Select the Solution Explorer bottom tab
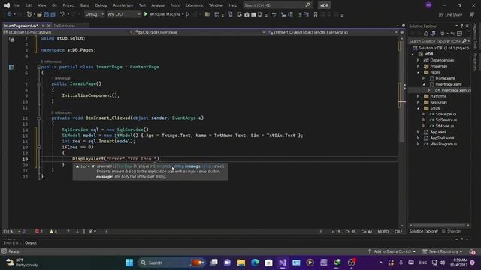This screenshot has width=481, height=270. point(424,231)
